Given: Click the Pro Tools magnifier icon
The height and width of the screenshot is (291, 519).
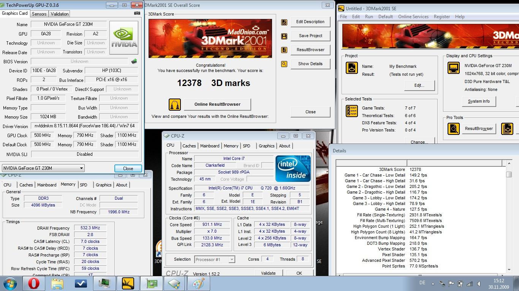Looking at the screenshot, I should [454, 129].
